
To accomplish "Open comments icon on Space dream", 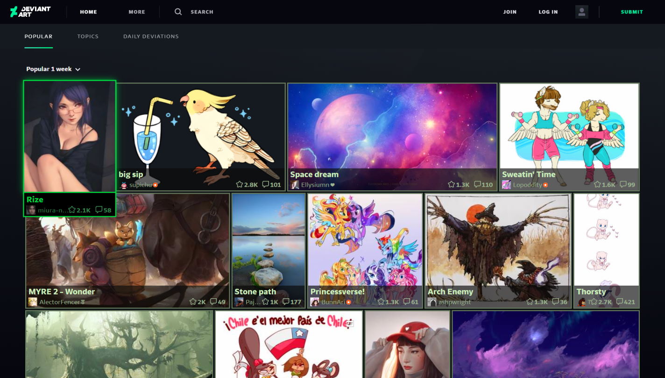I will click(x=477, y=185).
